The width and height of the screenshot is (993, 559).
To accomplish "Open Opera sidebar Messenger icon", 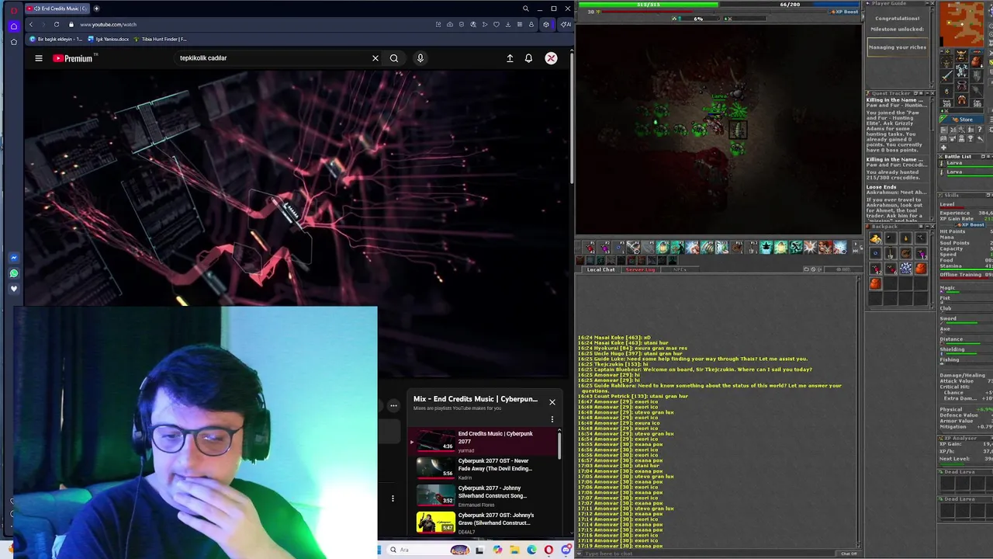I will click(13, 258).
